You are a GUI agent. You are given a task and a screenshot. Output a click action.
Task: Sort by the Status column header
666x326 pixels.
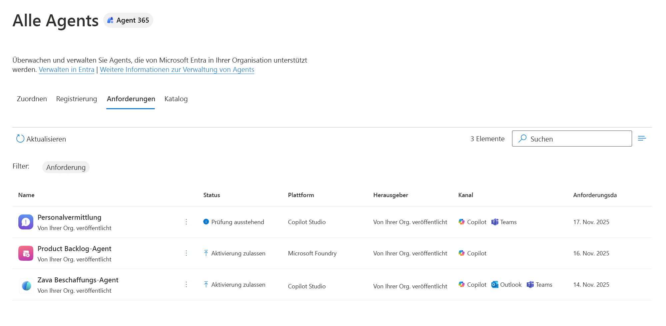[212, 195]
